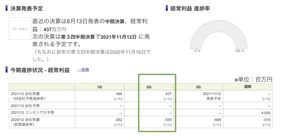Click blue marker beside 決算発表予定 heading
Image resolution: width=281 pixels, height=136 pixels.
[7, 8]
